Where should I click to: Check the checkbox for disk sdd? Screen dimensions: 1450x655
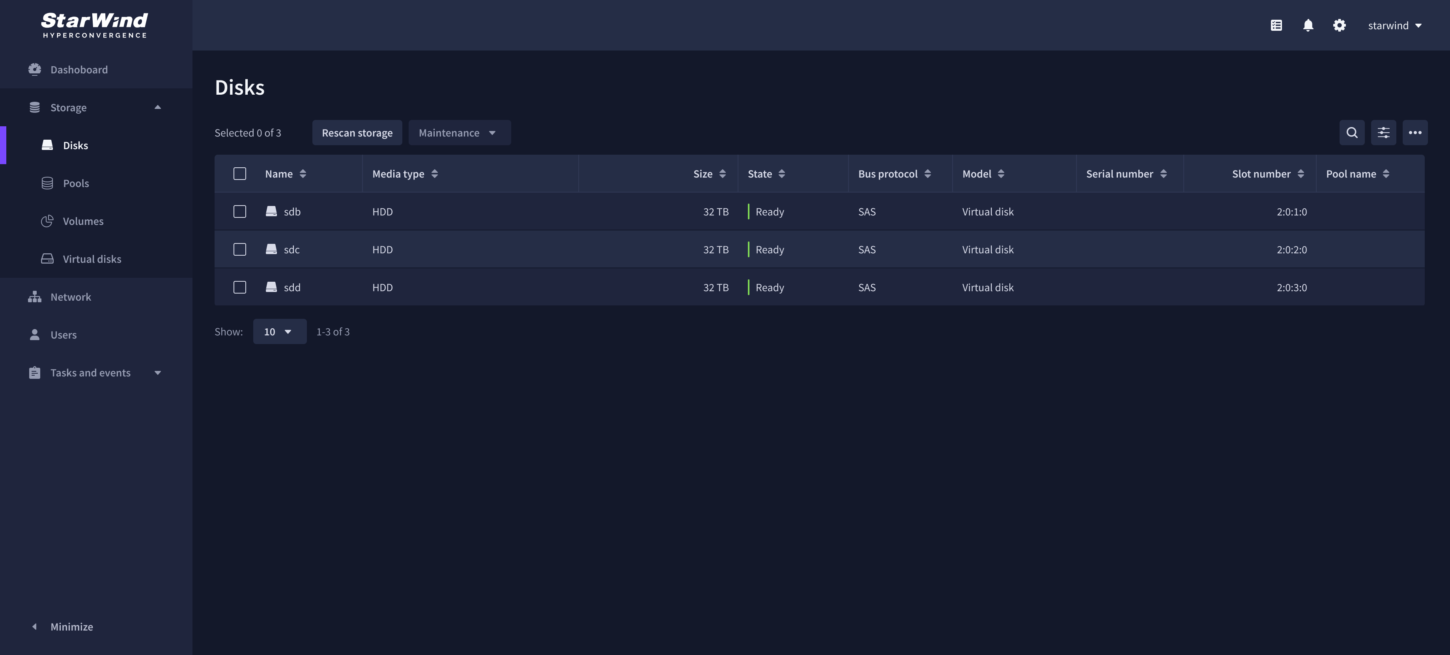(240, 287)
